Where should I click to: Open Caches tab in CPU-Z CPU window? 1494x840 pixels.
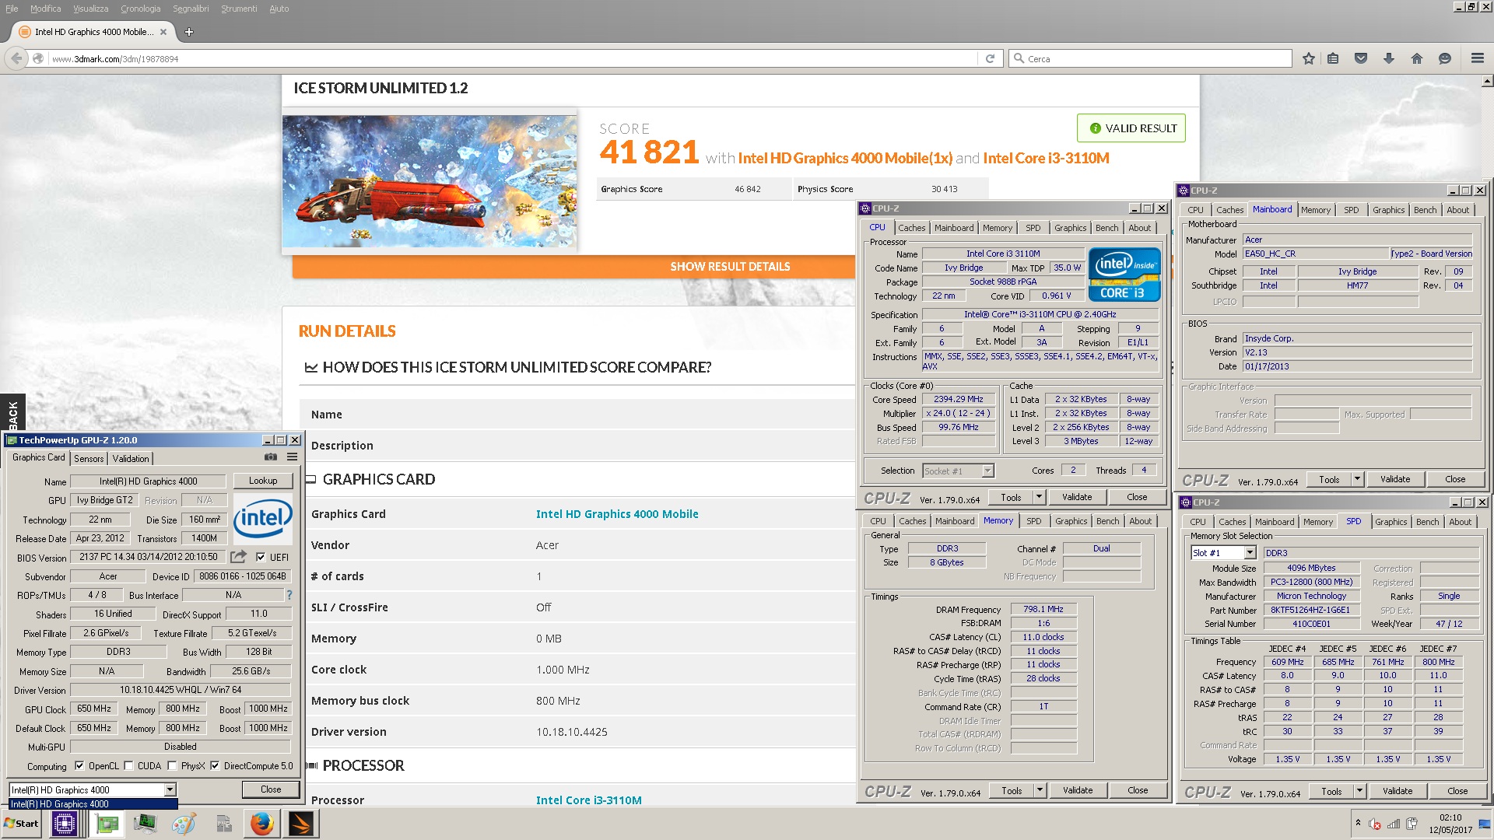912,228
